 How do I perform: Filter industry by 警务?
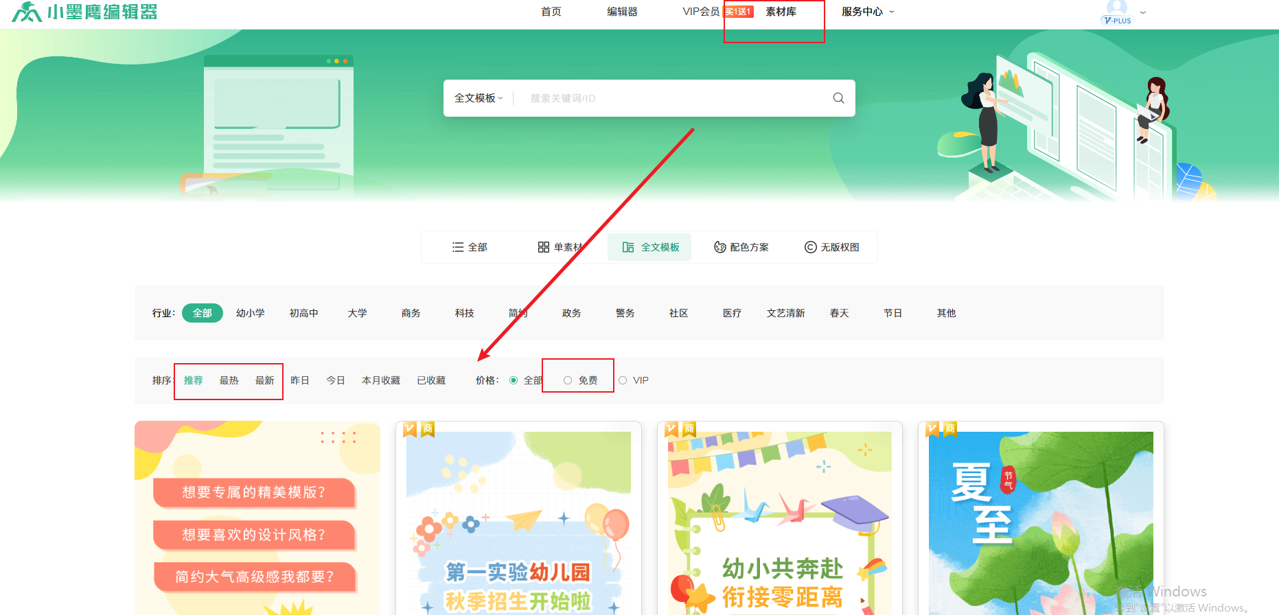625,313
